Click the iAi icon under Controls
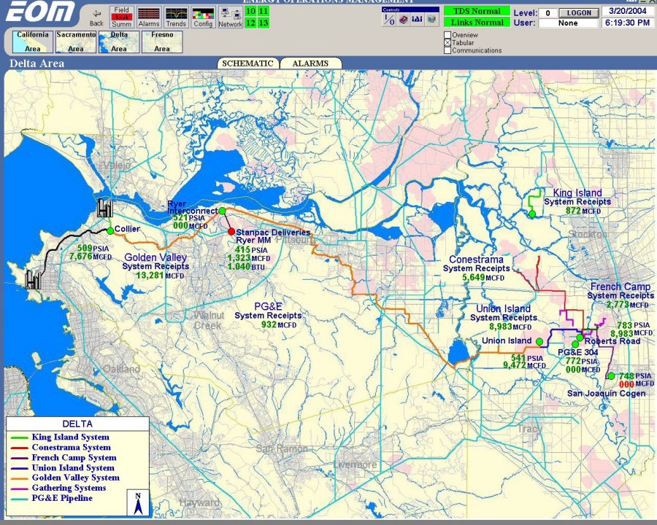The image size is (657, 525). pyautogui.click(x=417, y=20)
